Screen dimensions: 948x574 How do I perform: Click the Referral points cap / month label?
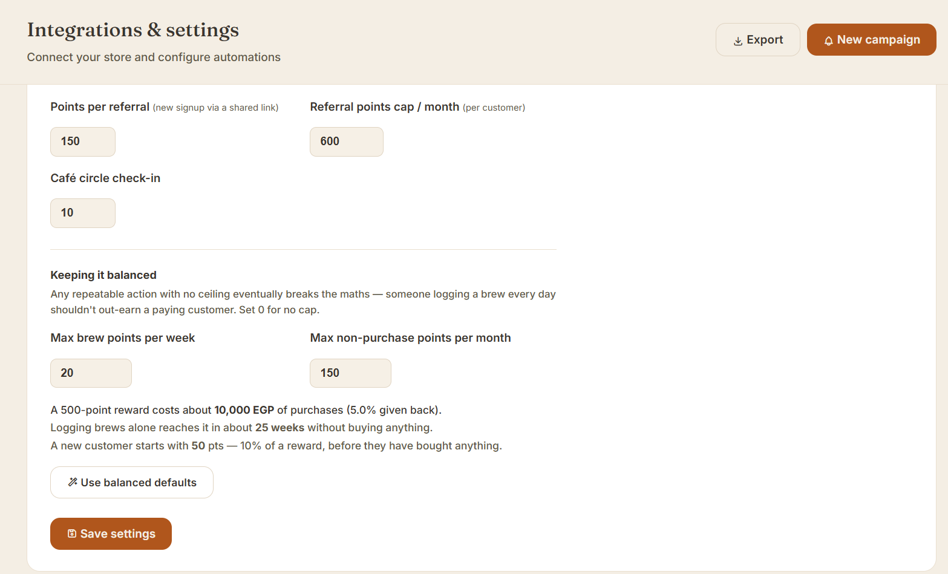coord(385,107)
